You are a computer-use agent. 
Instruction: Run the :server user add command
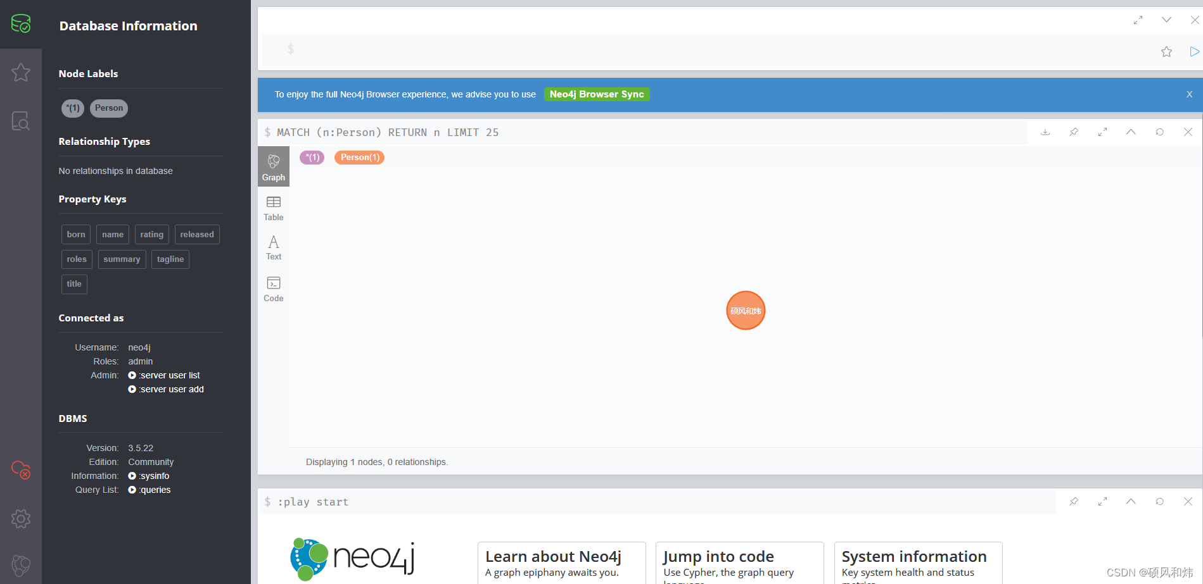[166, 389]
